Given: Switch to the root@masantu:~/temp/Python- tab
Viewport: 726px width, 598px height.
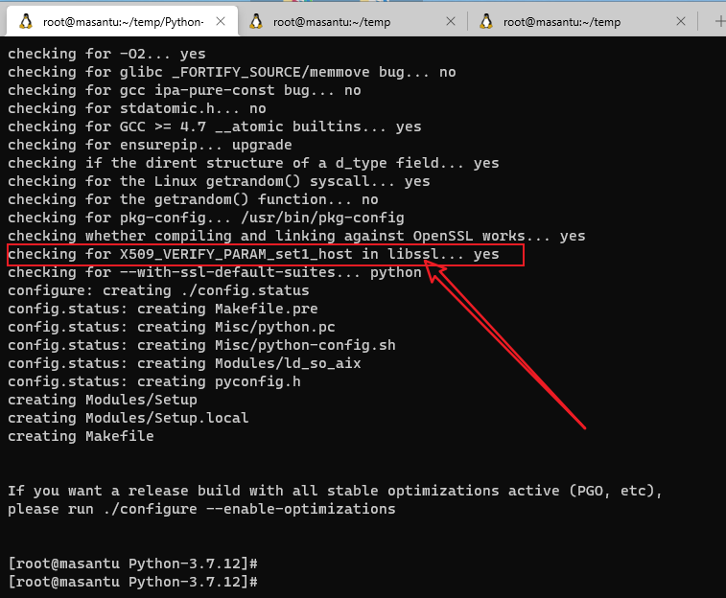Looking at the screenshot, I should 122,21.
